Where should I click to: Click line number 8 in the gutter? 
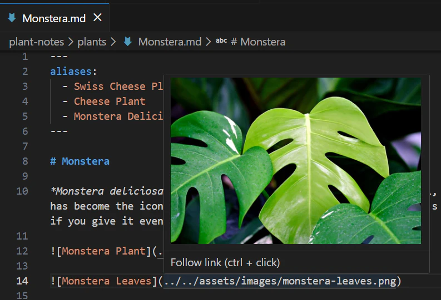pos(25,161)
